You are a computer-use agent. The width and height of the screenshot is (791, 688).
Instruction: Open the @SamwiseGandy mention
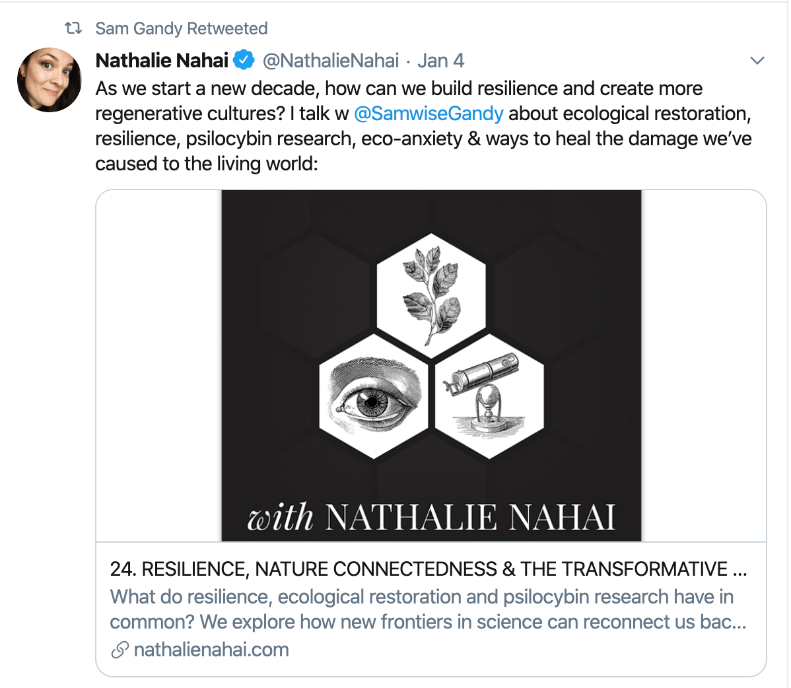click(429, 114)
